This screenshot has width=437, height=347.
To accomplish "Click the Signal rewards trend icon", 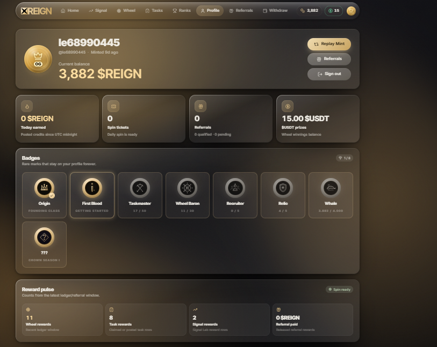I will click(x=195, y=309).
